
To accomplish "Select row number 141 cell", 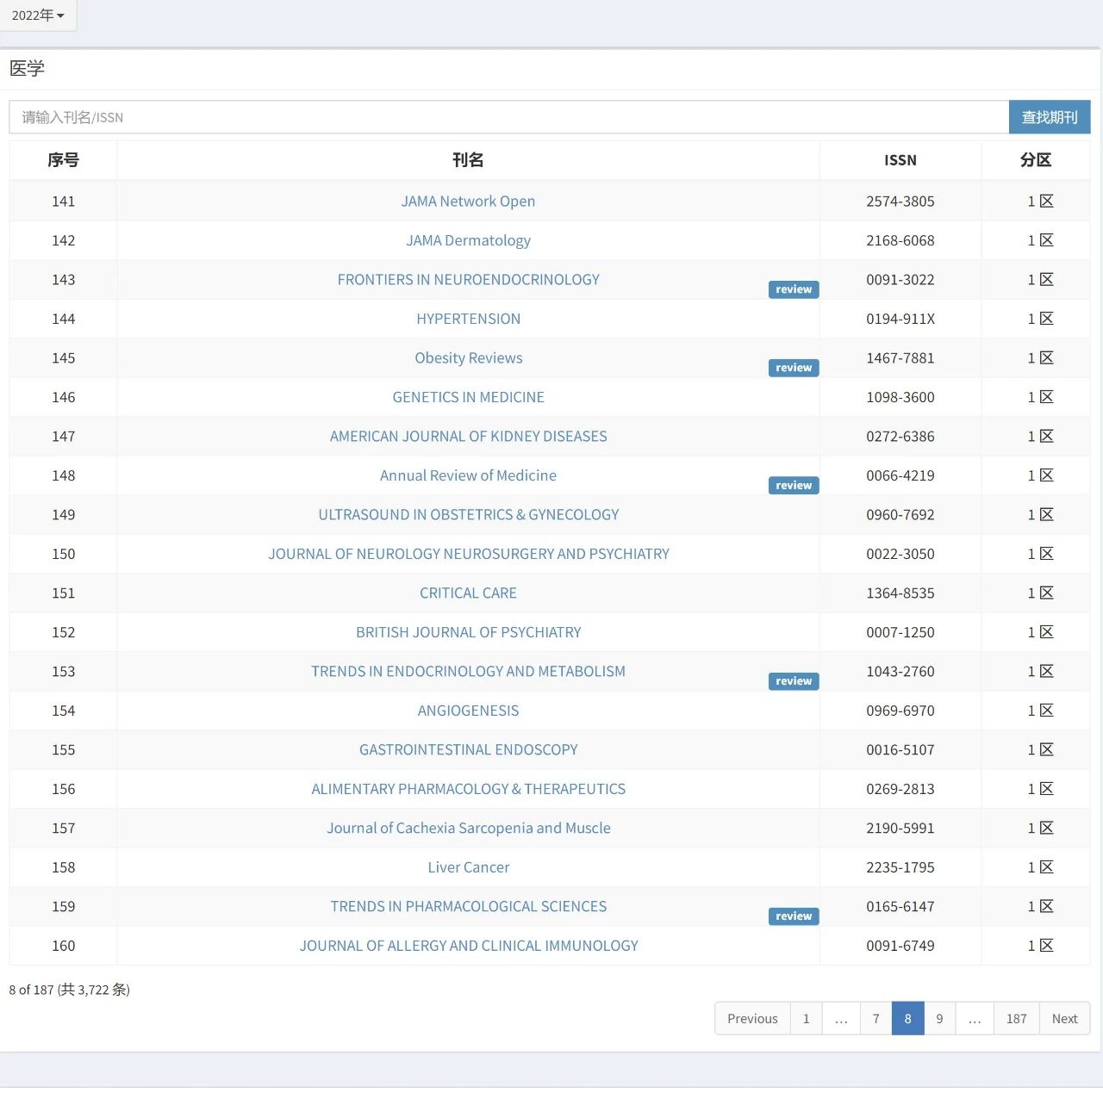I will [63, 202].
